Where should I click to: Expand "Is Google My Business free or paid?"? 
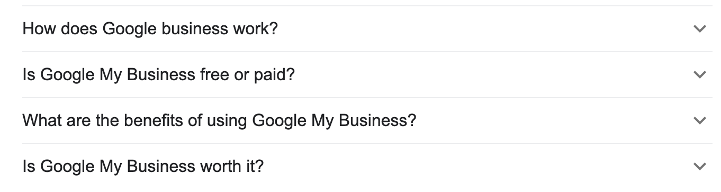tap(367, 75)
